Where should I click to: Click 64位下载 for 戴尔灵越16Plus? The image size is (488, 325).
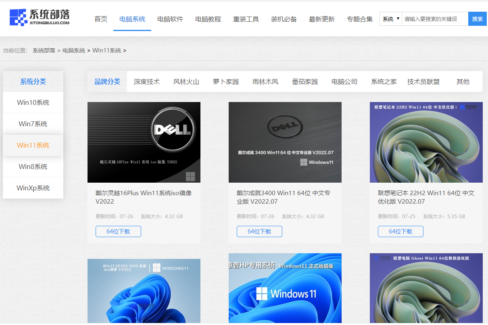(x=118, y=231)
